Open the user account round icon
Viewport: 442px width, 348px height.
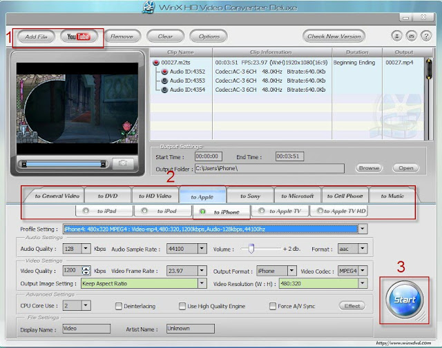396,37
